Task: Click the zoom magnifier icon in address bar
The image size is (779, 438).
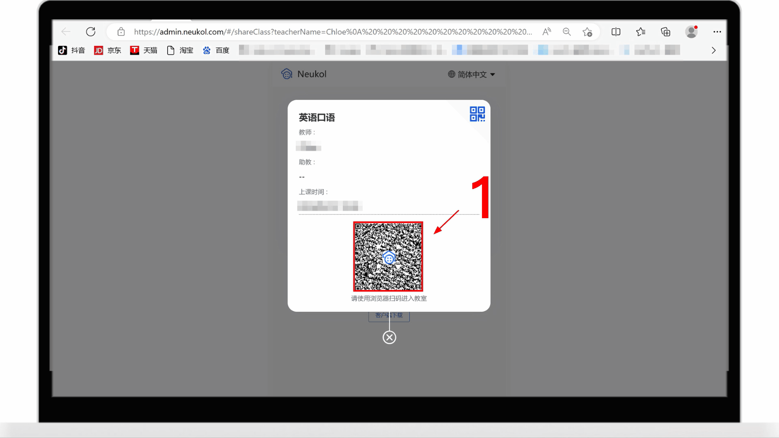Action: pos(567,32)
